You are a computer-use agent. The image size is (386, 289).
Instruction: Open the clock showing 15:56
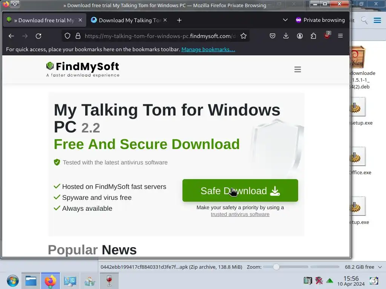pos(351,281)
